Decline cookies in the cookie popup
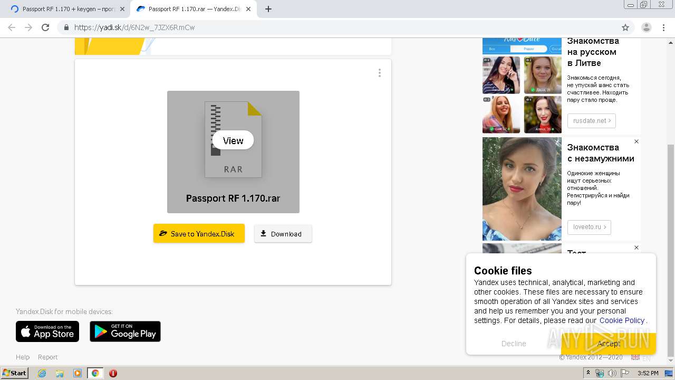Viewport: 675px width, 380px height. (x=514, y=344)
